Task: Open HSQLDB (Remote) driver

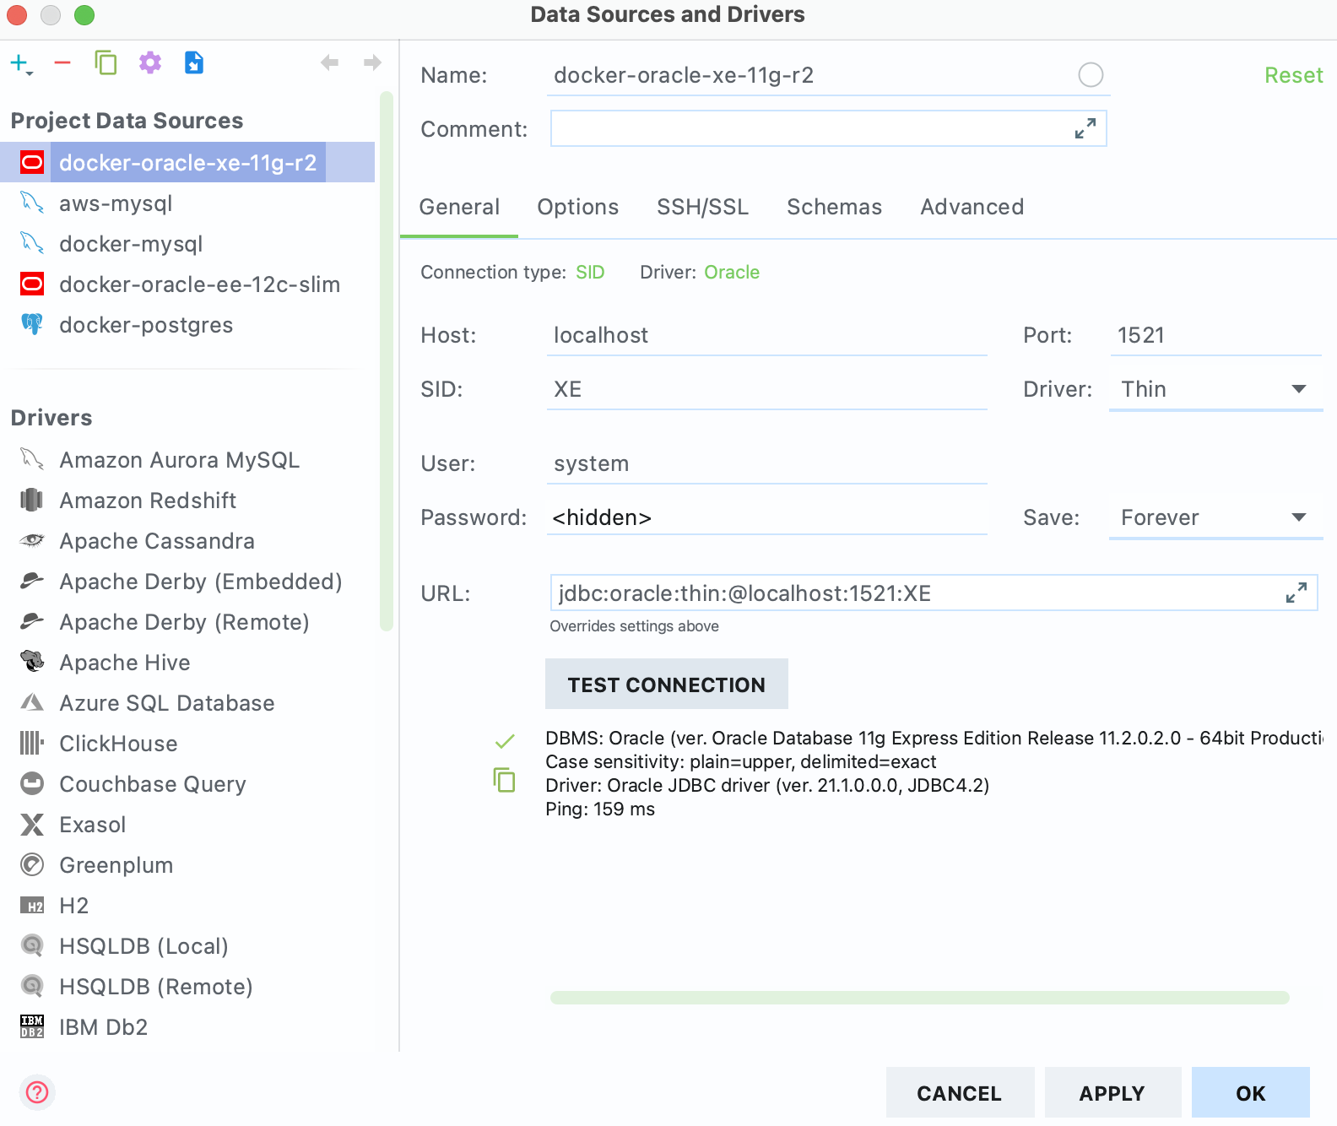Action: click(x=187, y=986)
